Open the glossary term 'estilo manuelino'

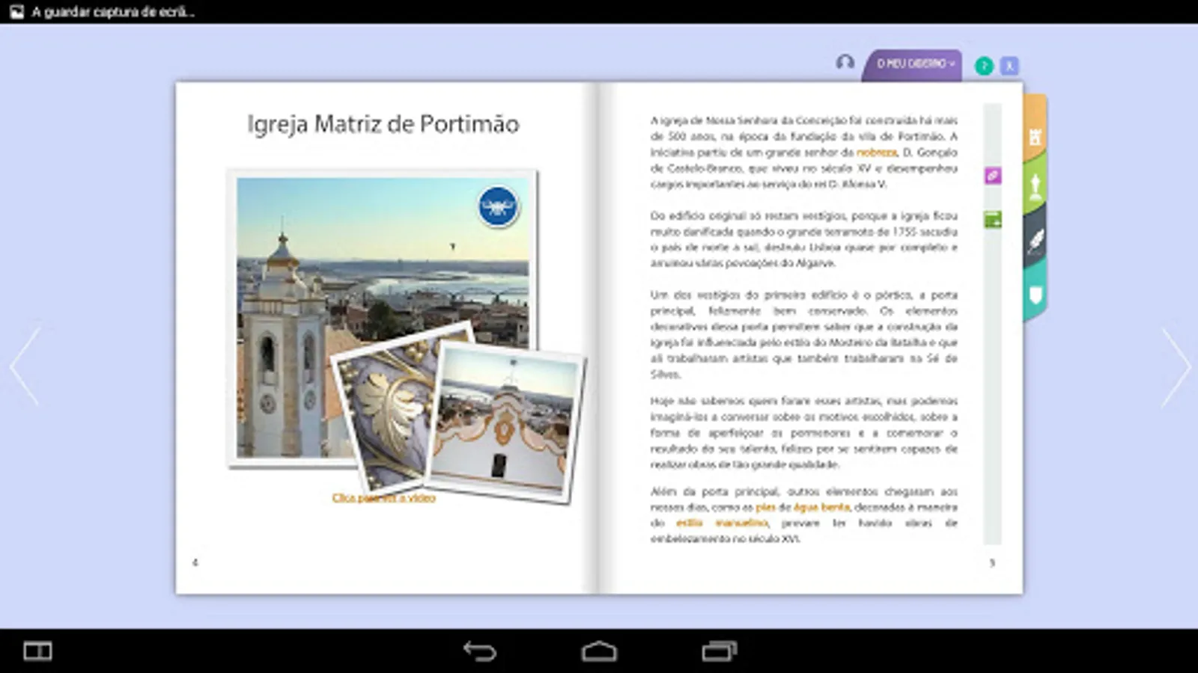tap(723, 523)
